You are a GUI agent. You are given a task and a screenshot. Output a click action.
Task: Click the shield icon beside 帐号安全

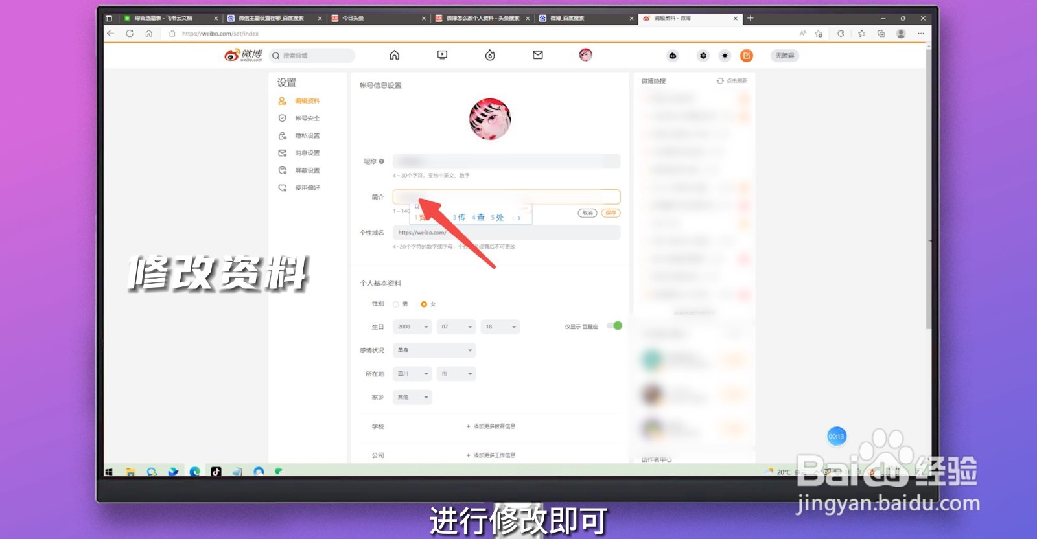point(282,118)
